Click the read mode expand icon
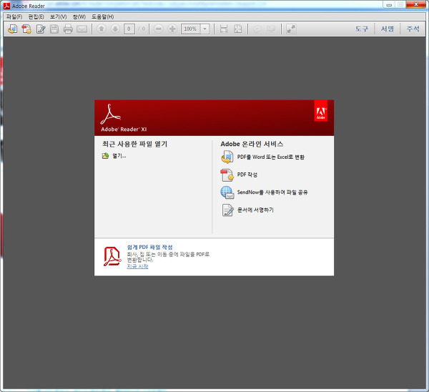Image resolution: width=429 pixels, height=392 pixels. click(x=291, y=29)
